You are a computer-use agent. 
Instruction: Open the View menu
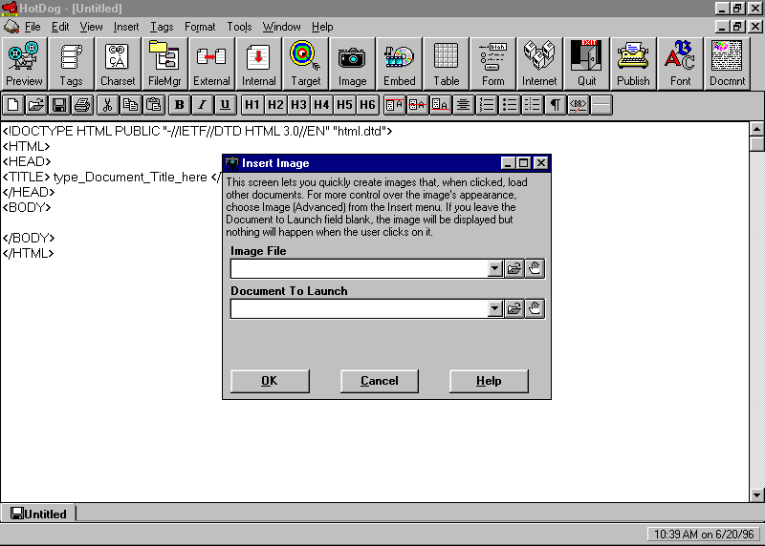(x=91, y=27)
